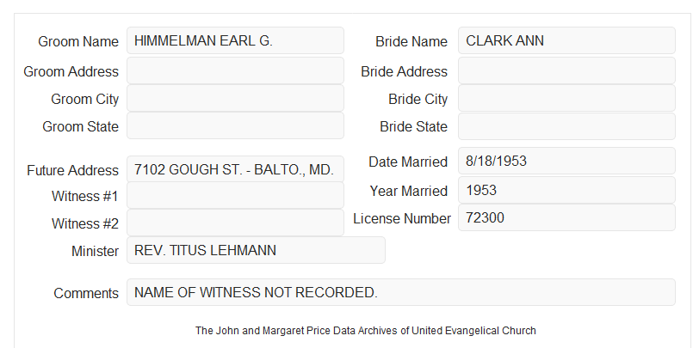Select the empty Groom Address field
This screenshot has width=693, height=348.
(235, 70)
